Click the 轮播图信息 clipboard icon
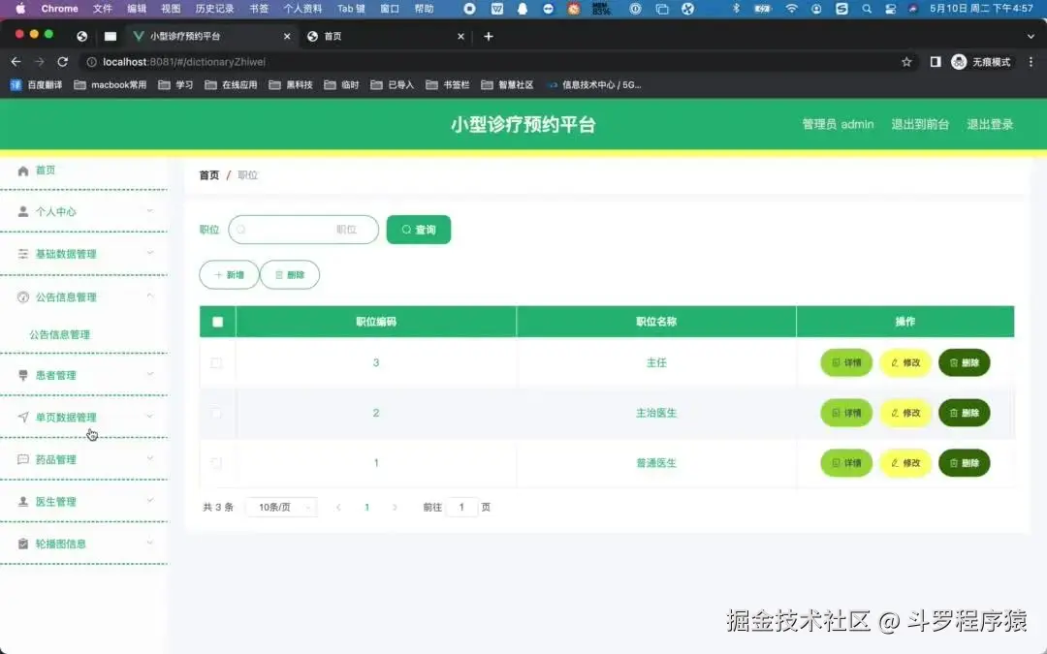The height and width of the screenshot is (654, 1047). (x=22, y=544)
